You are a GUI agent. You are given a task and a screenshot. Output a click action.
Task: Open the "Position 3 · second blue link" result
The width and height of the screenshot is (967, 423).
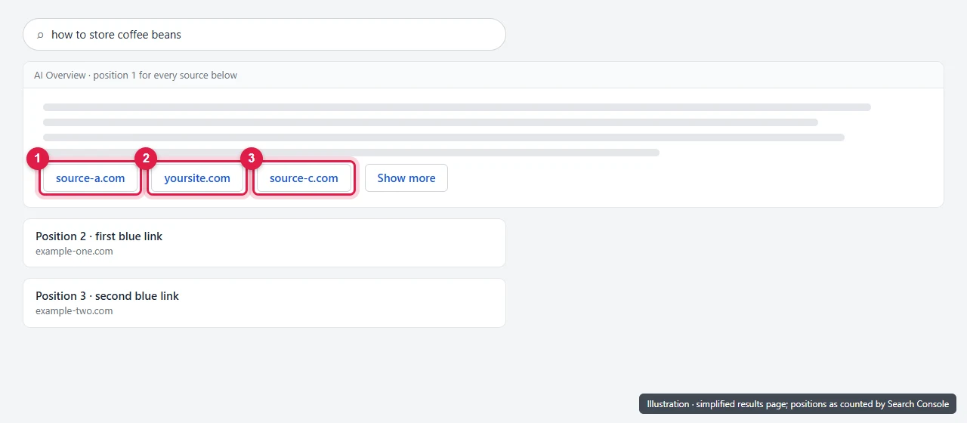pyautogui.click(x=264, y=303)
